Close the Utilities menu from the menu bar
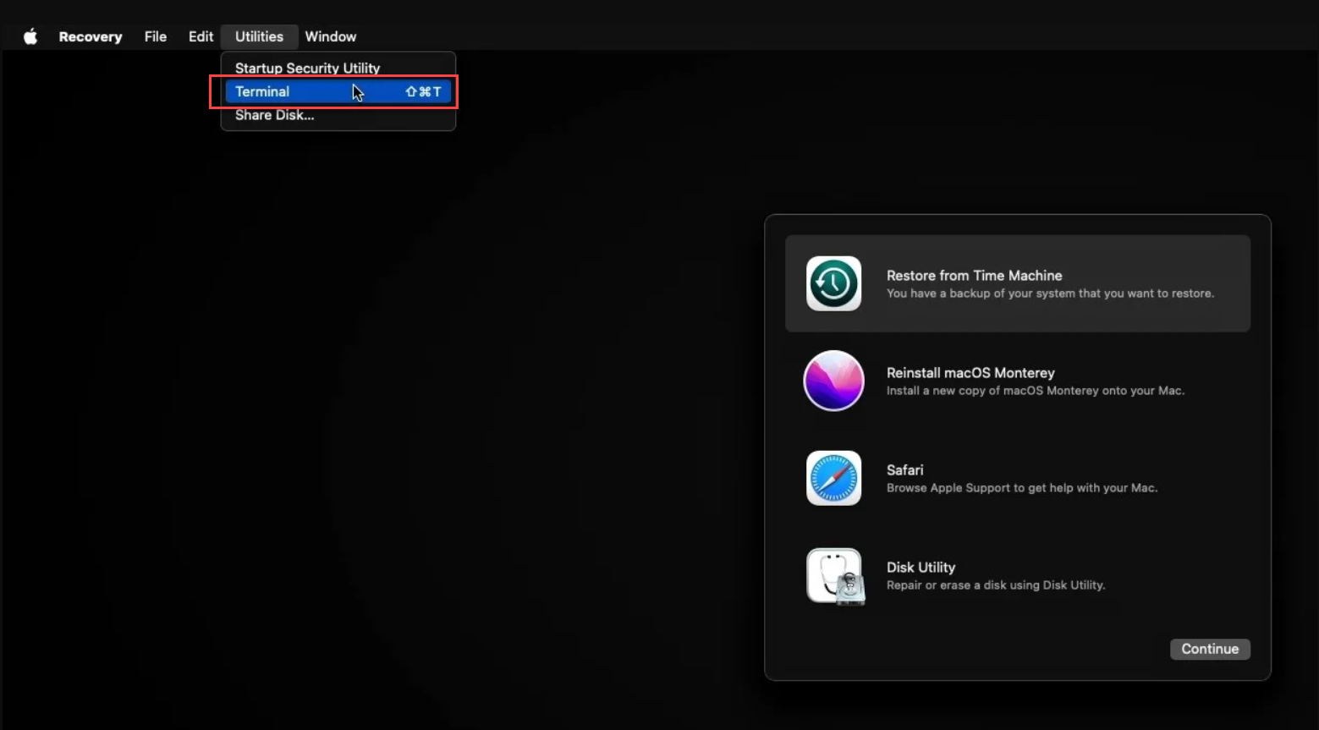Screen dimensions: 1319x730 coord(259,36)
